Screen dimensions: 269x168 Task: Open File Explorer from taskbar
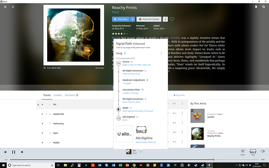(x=65, y=165)
